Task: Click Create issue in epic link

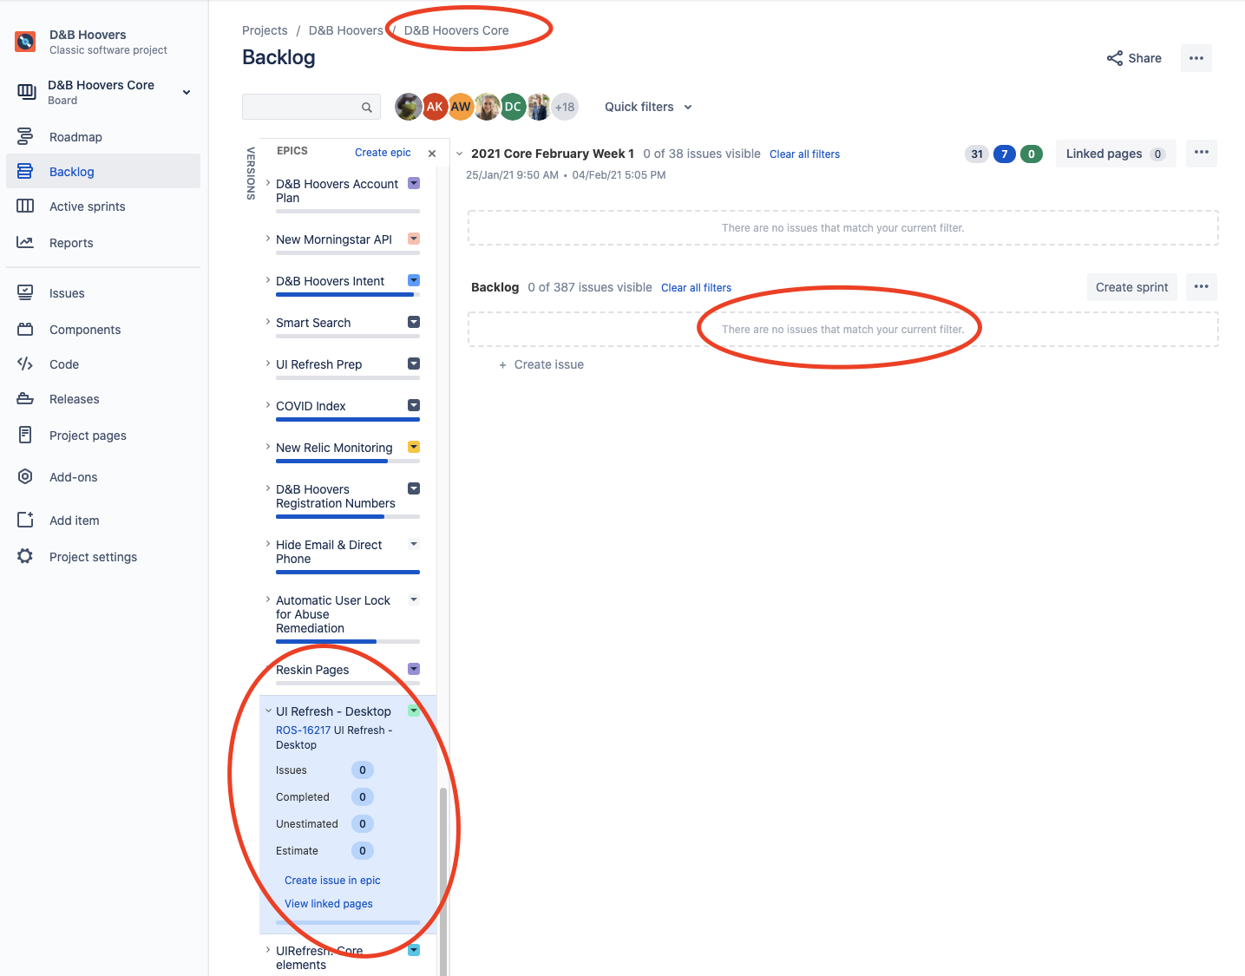Action: click(x=332, y=880)
